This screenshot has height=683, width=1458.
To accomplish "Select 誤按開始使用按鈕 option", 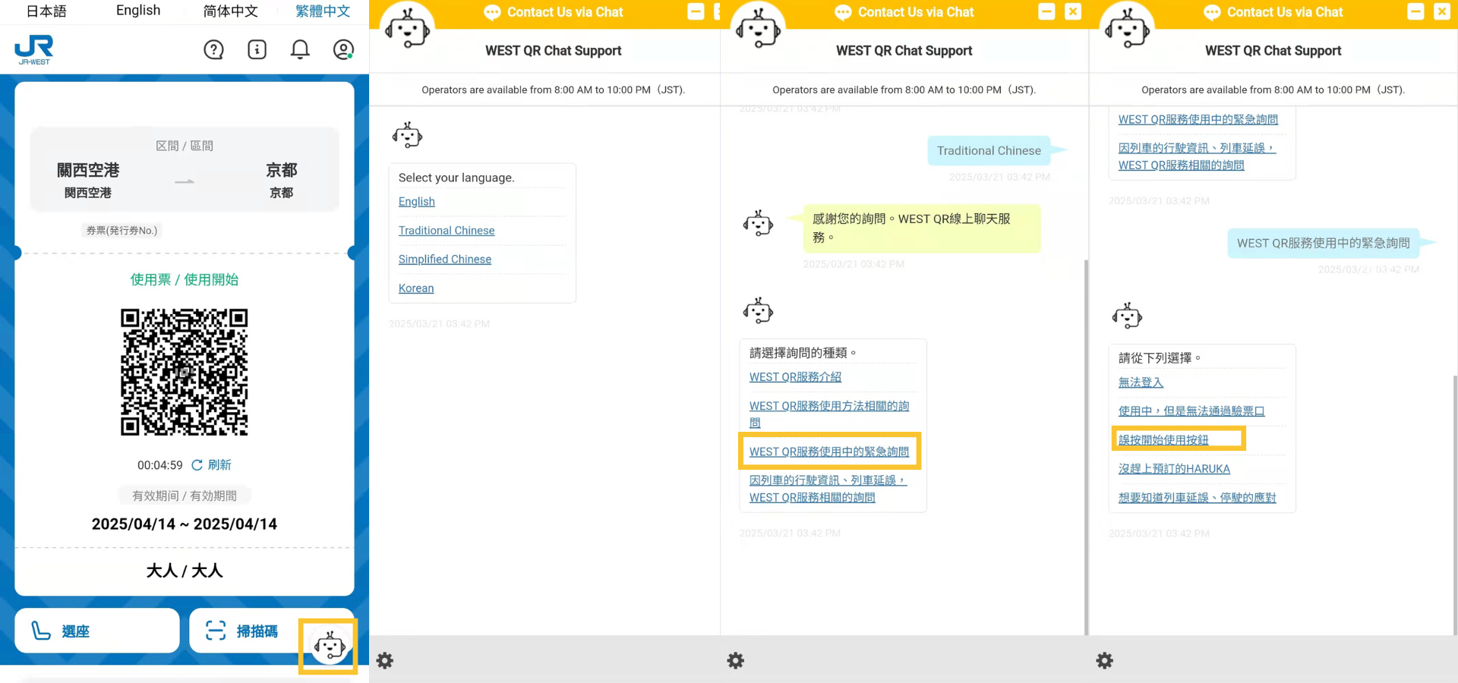I will coord(1163,439).
